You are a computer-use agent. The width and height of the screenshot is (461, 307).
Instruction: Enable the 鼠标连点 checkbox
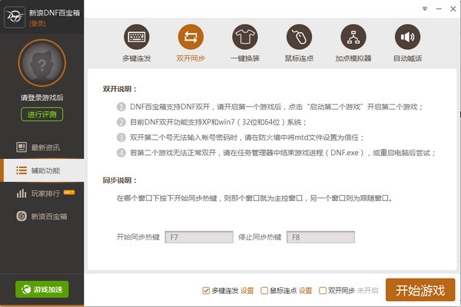[264, 291]
